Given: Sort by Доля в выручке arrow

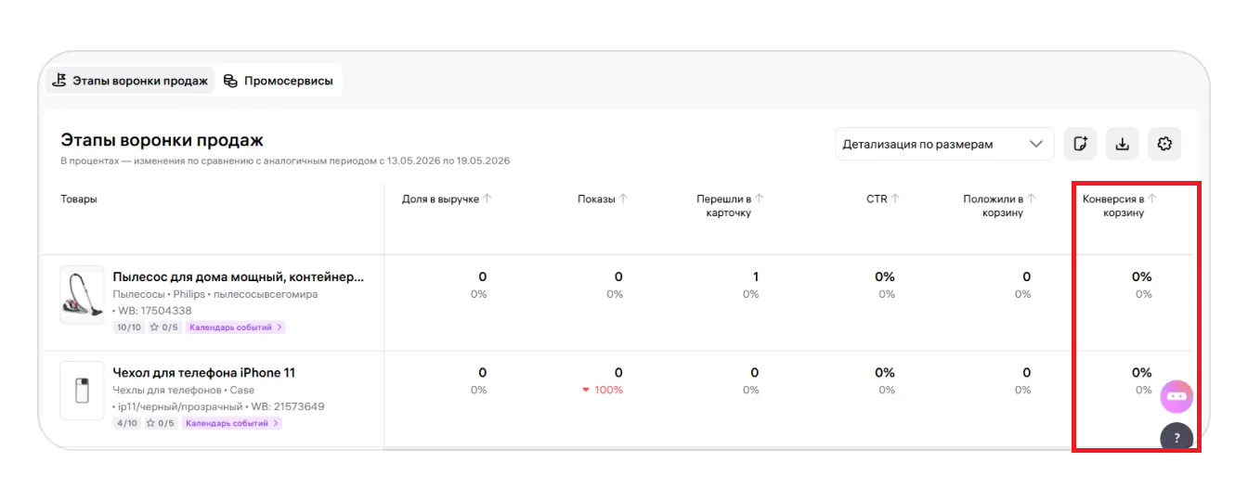Looking at the screenshot, I should [488, 199].
